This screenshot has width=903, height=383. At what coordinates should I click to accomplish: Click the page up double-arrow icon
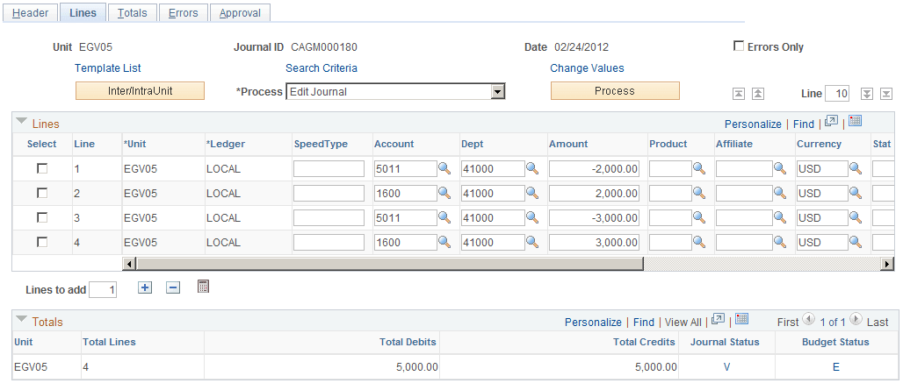758,94
